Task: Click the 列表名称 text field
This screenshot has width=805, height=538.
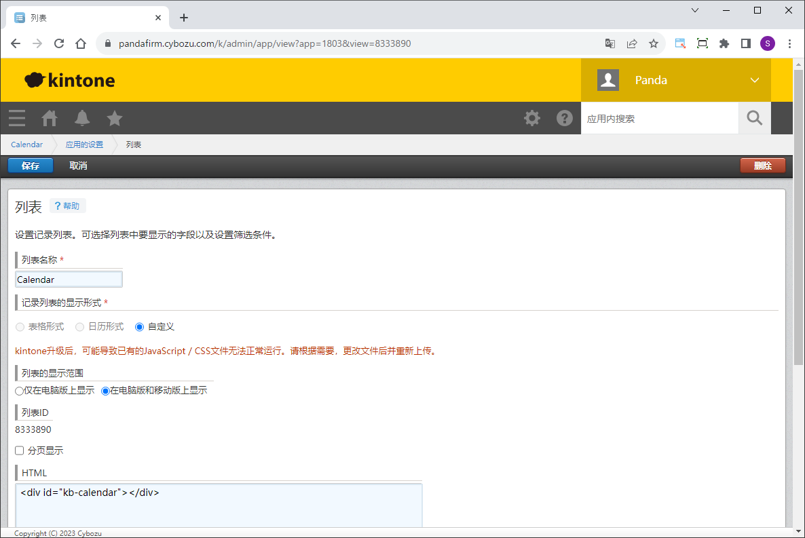Action: (69, 280)
